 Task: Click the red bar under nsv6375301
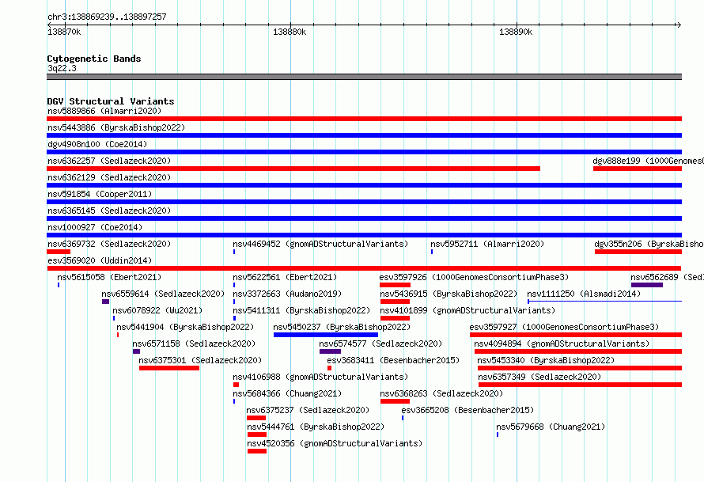[x=169, y=368]
